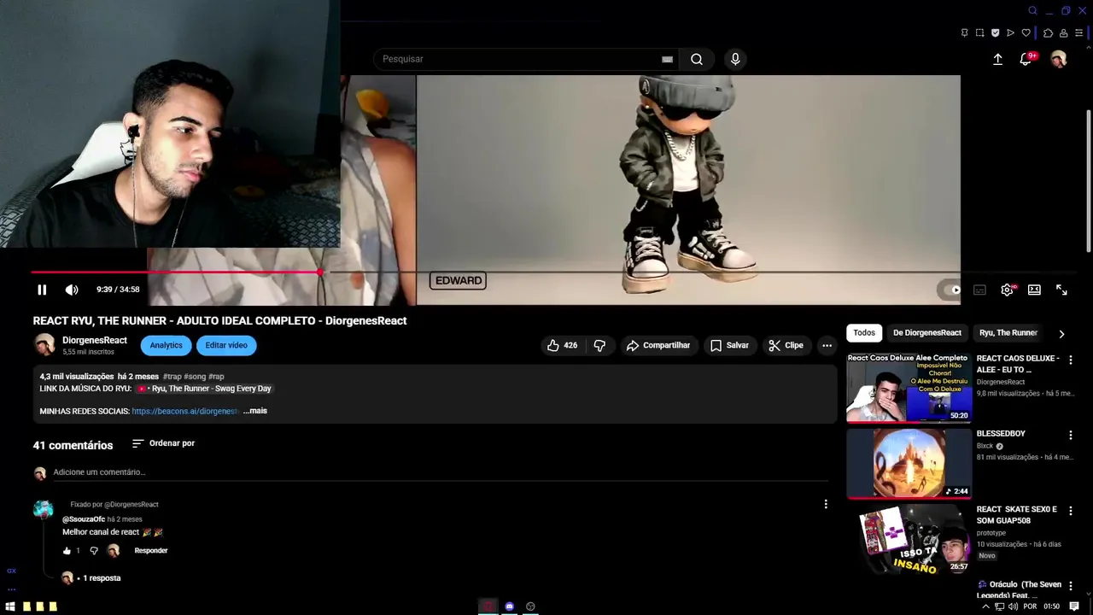The height and width of the screenshot is (615, 1093).
Task: Open the player settings gear
Action: (x=1008, y=290)
